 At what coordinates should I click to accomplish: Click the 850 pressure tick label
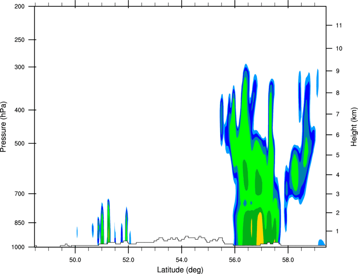[x=20, y=223]
